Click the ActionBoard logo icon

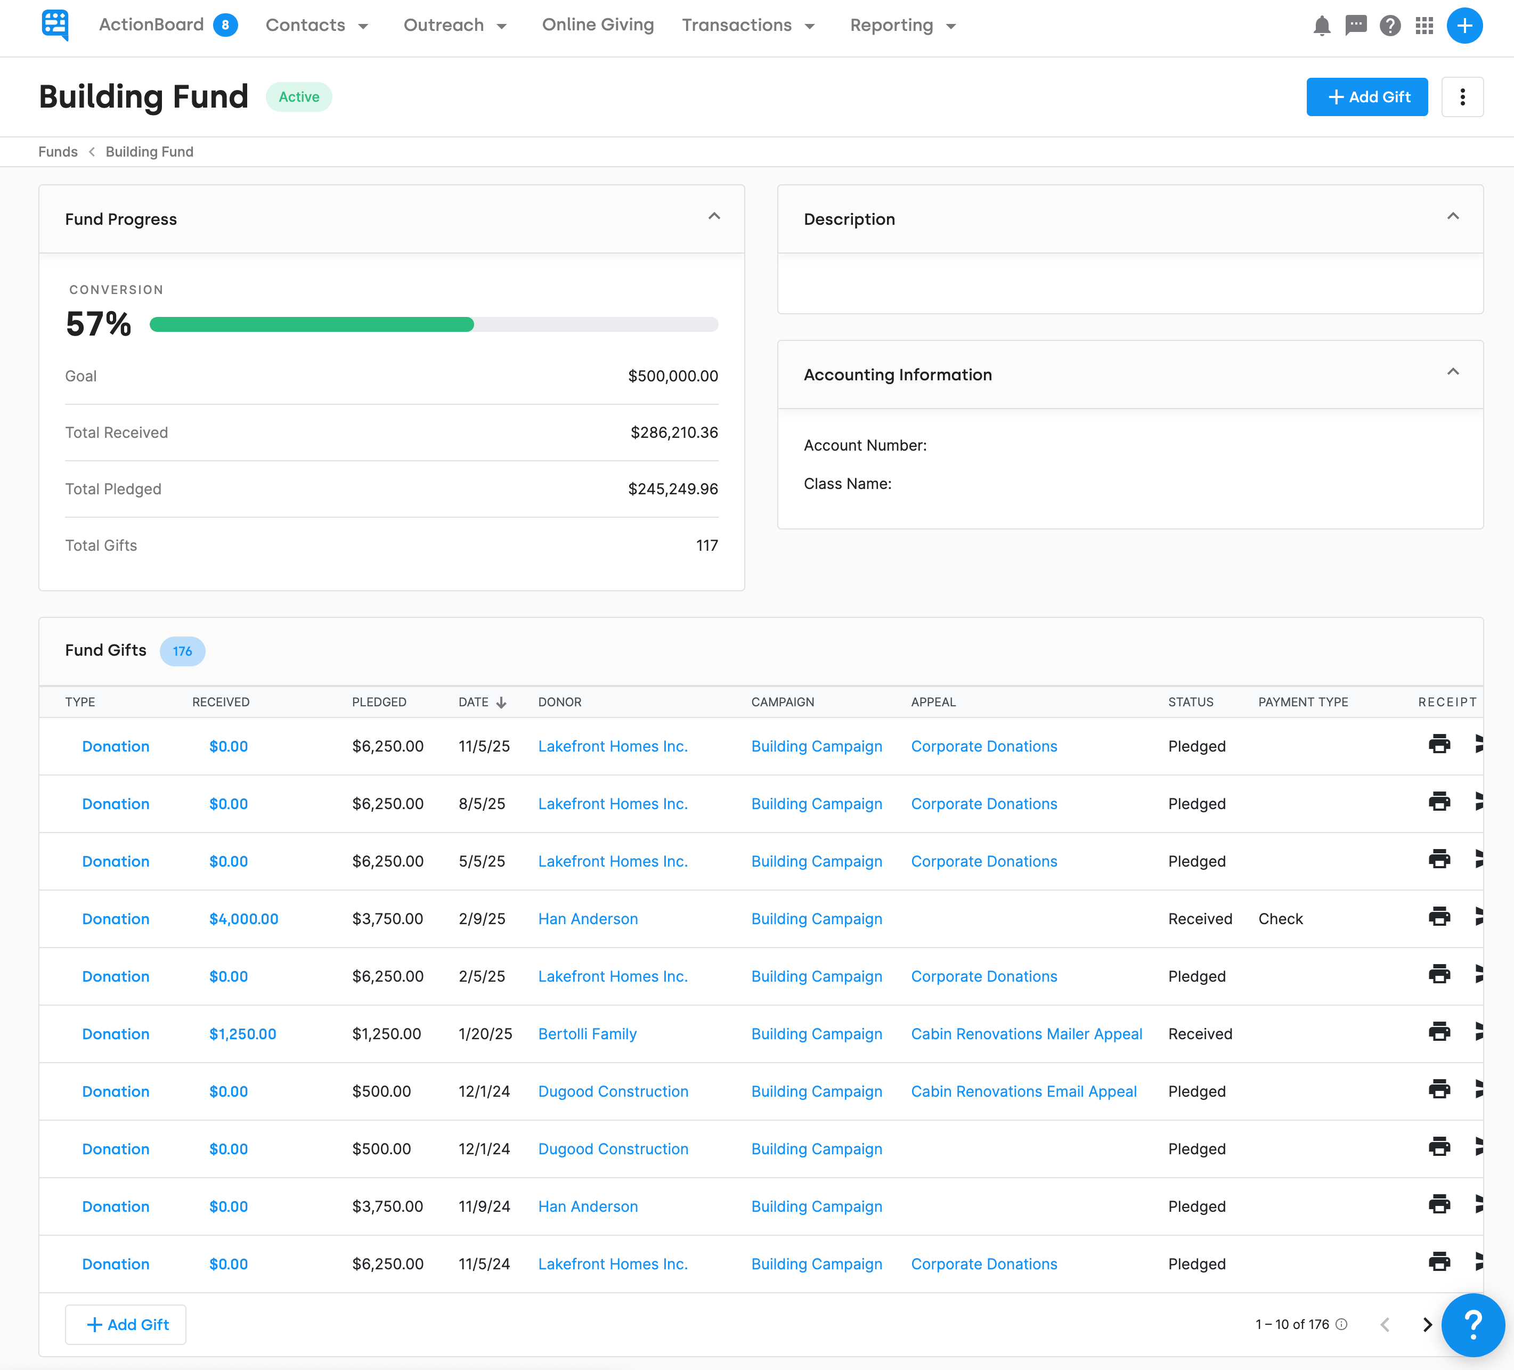(x=55, y=25)
